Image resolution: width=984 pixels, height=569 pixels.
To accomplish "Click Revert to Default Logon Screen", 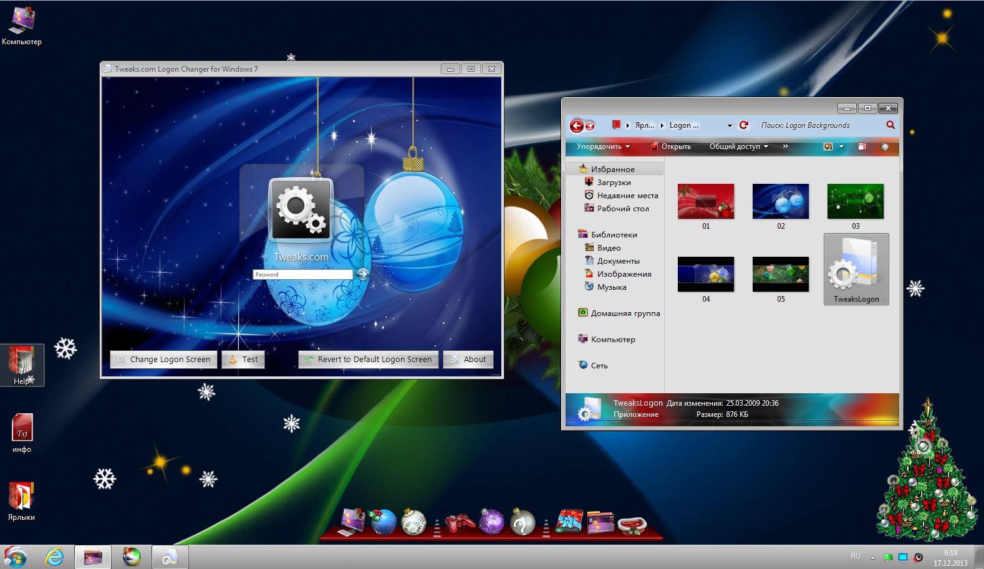I will pyautogui.click(x=369, y=360).
